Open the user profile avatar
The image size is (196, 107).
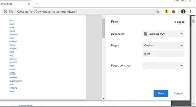click(183, 12)
